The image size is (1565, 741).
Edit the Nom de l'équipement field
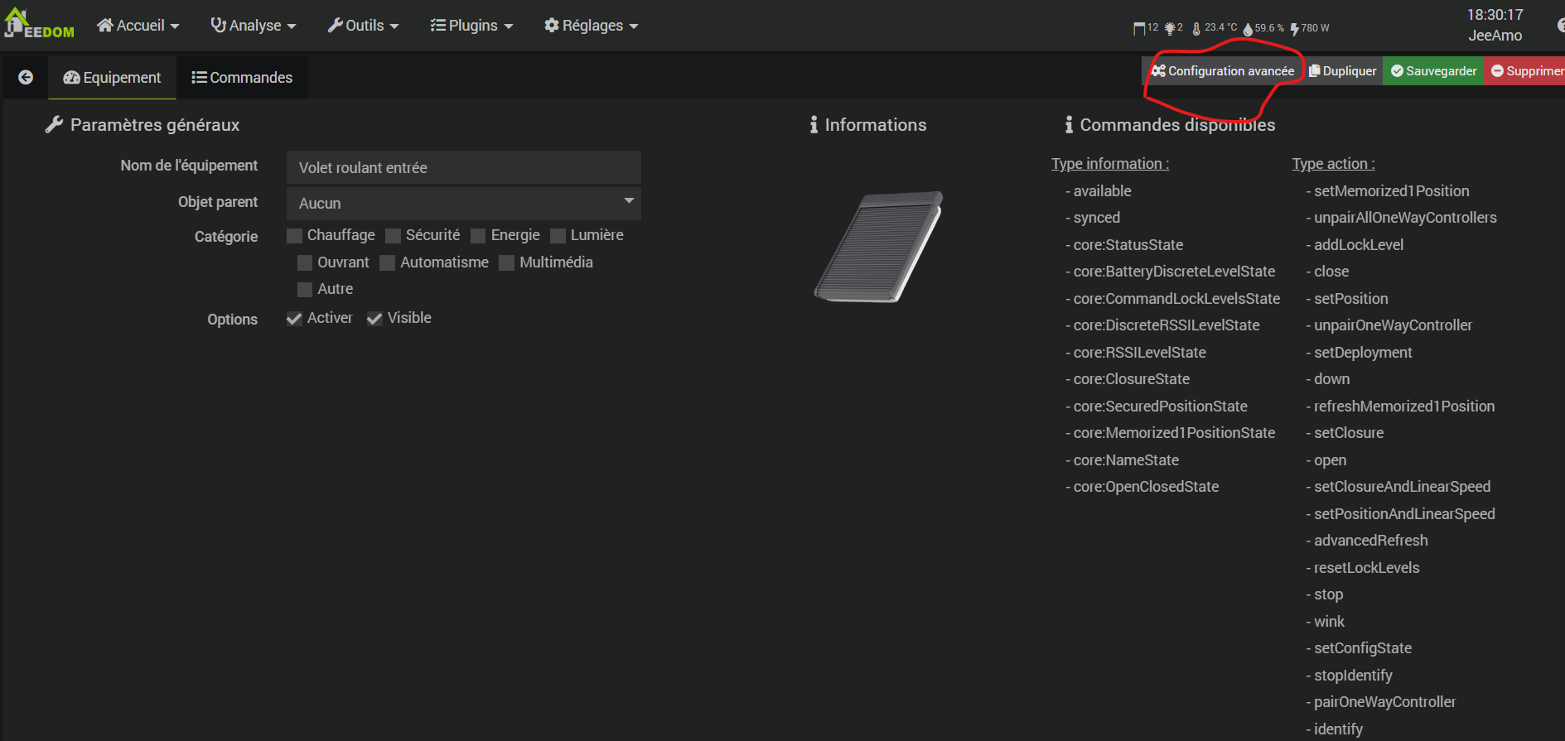tap(464, 167)
